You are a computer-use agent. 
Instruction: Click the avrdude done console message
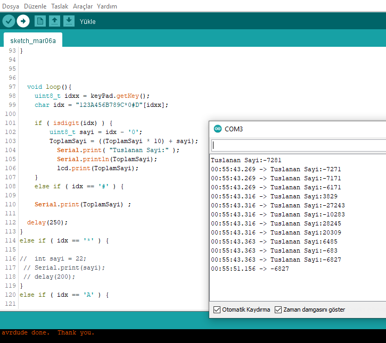pos(48,333)
